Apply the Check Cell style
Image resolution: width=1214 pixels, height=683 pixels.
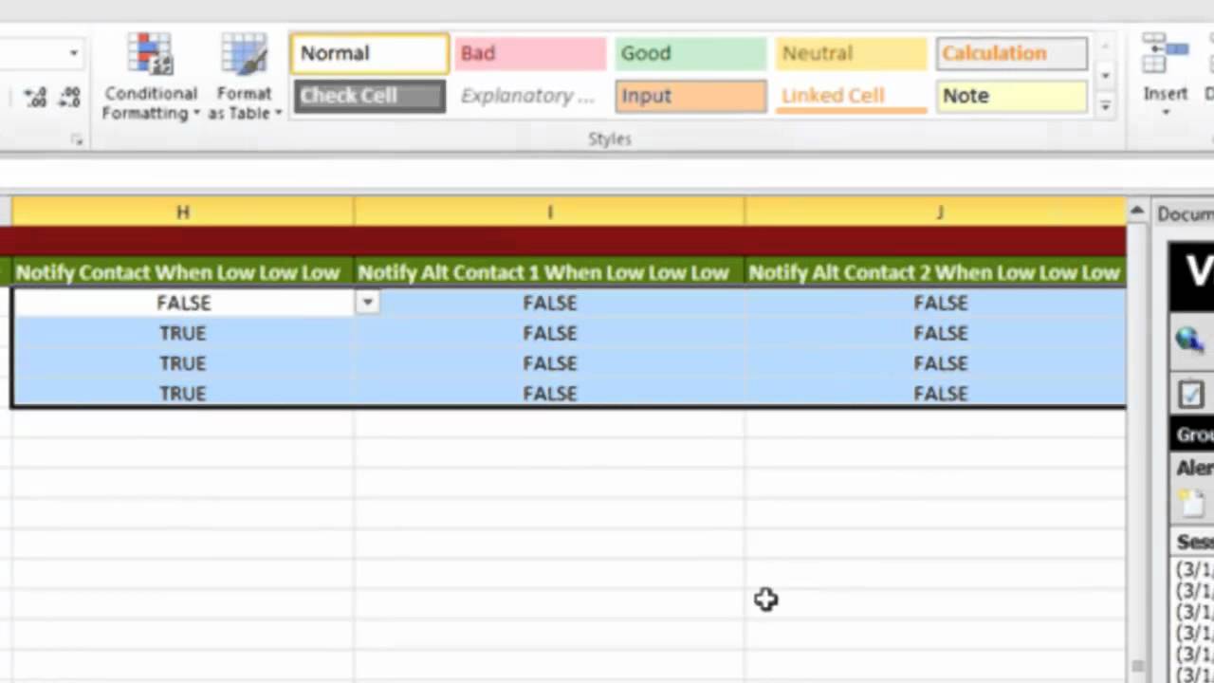370,96
